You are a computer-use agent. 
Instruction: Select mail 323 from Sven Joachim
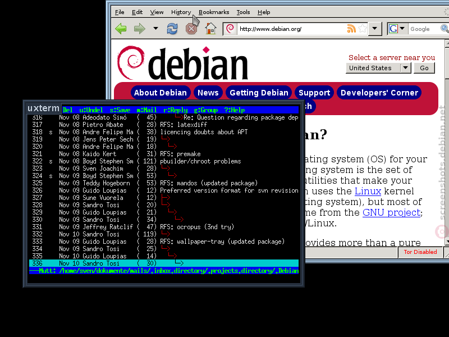[164, 168]
